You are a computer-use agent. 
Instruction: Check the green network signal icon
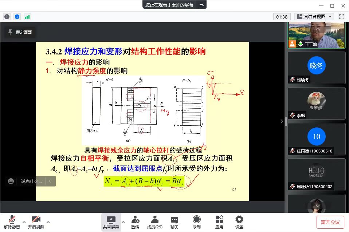27,17
